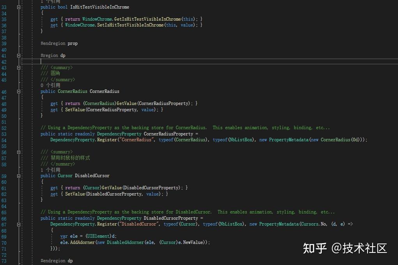398x265 pixels.
Task: Select line number 67 in the margin
Action: click(x=5, y=224)
